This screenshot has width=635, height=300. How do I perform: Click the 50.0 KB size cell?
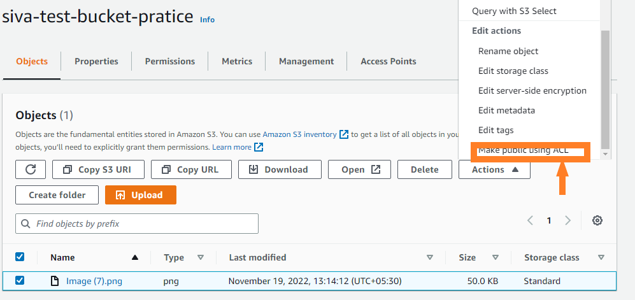coord(483,281)
